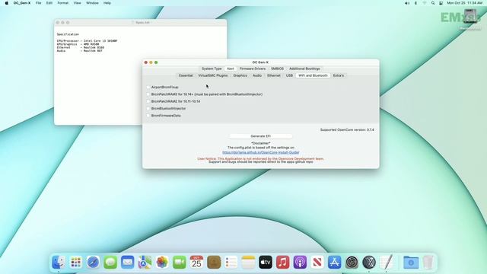Open the Window menu

point(92,3)
